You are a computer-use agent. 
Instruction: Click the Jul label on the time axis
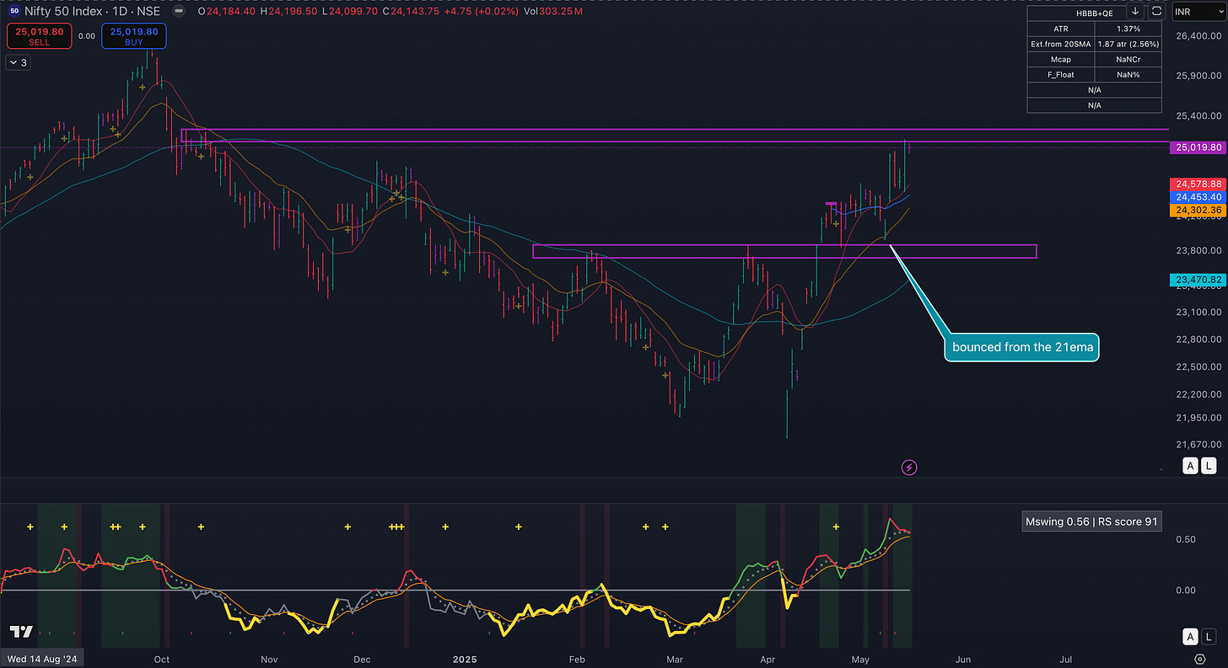coord(1065,659)
